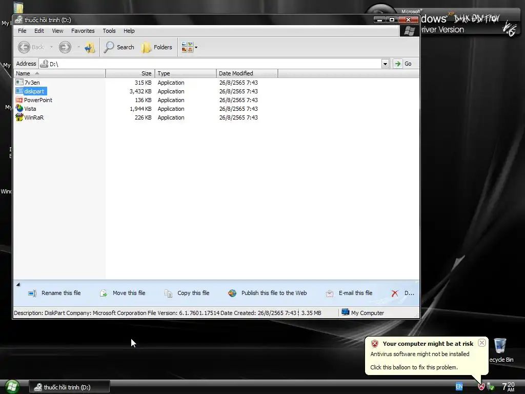Open the Views dropdown menu
The width and height of the screenshot is (525, 394).
[x=189, y=47]
